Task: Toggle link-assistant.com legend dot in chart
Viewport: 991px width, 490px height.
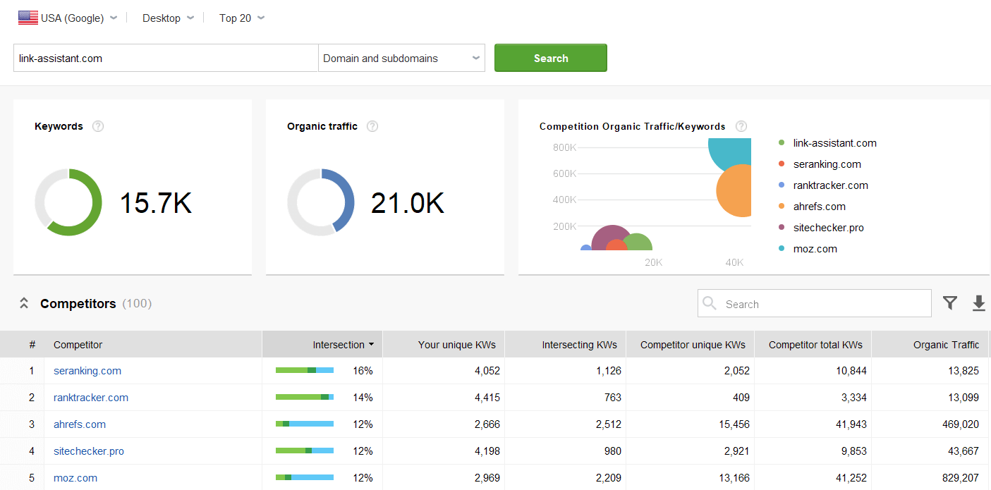Action: 782,143
